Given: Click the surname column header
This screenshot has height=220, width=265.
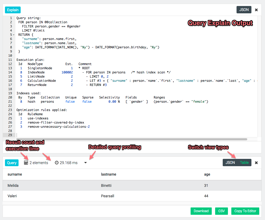Looking at the screenshot, I should (15, 174).
